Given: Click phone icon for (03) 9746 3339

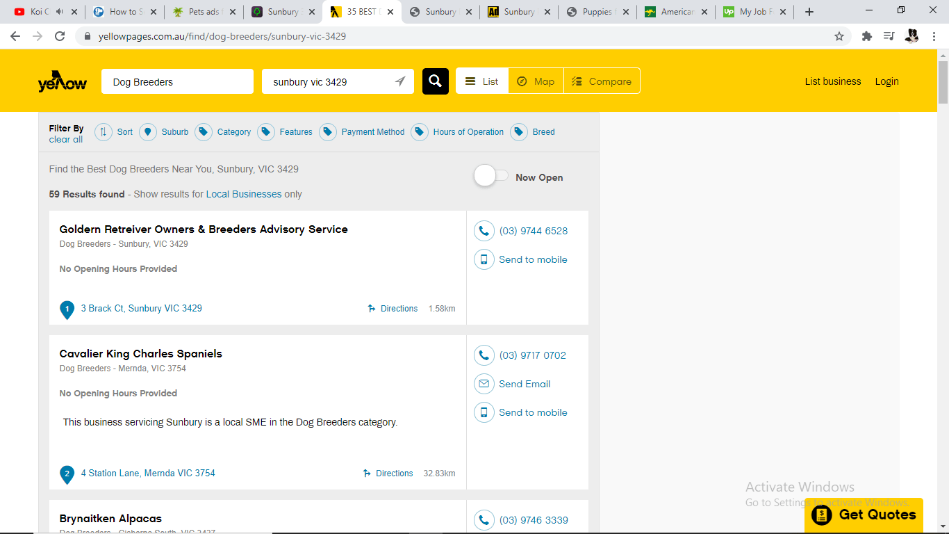Looking at the screenshot, I should (x=484, y=520).
